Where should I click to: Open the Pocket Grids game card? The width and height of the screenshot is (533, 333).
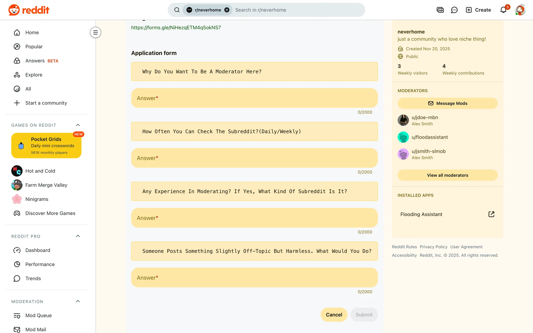[46, 146]
